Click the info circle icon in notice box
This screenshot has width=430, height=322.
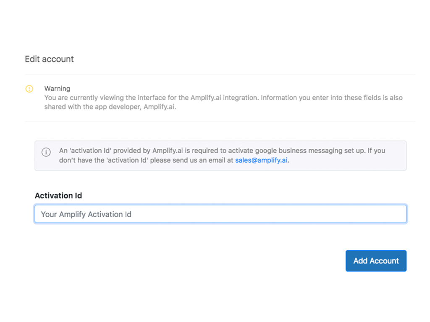pos(46,152)
